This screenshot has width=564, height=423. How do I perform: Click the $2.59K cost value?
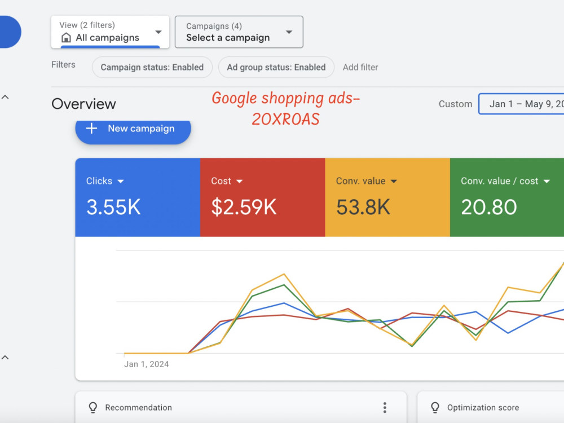pos(244,207)
